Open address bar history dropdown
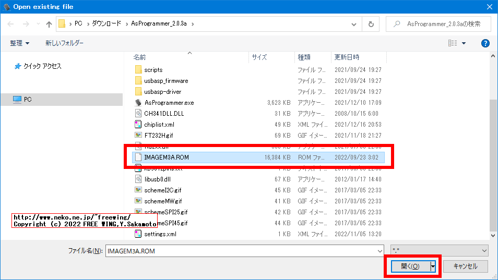 tap(354, 25)
